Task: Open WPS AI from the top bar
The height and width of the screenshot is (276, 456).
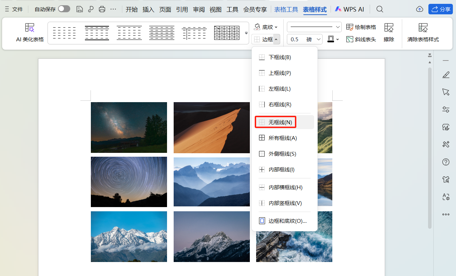Action: (x=349, y=9)
